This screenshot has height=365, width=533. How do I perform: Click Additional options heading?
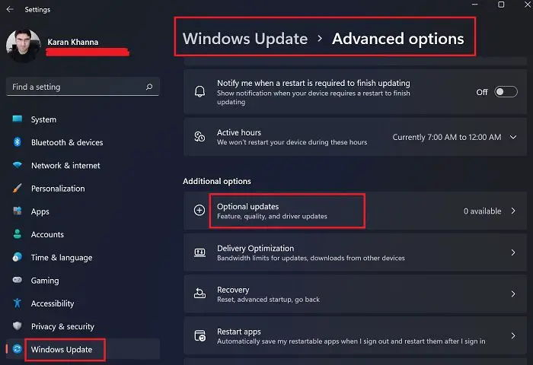coord(217,181)
